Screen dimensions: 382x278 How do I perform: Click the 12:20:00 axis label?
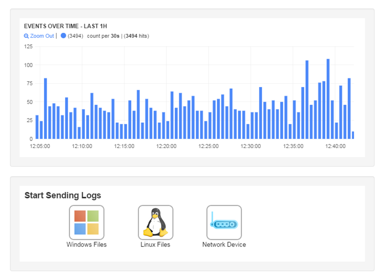pos(166,146)
